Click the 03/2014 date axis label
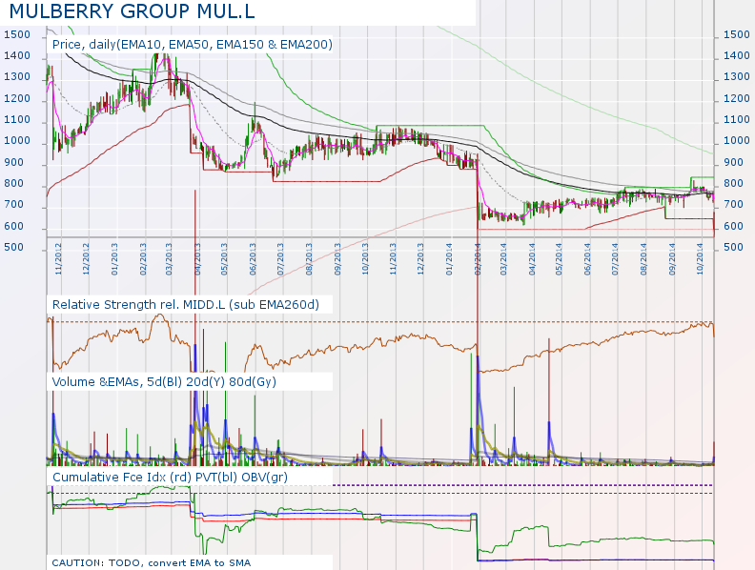This screenshot has height=570, width=755. click(x=503, y=259)
